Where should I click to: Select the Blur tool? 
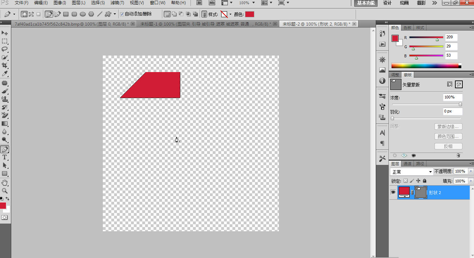tap(5, 131)
